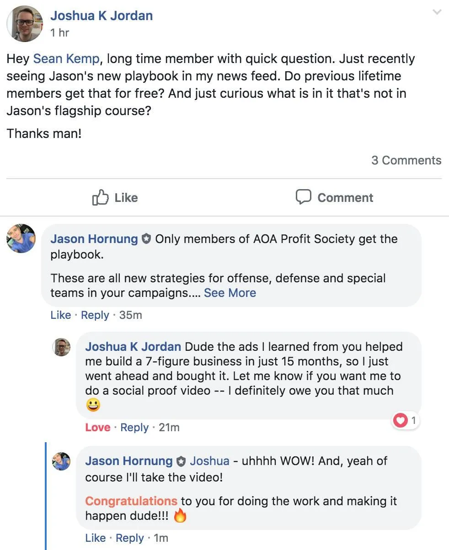Open the Joshua K Jordan author name link

tap(102, 16)
